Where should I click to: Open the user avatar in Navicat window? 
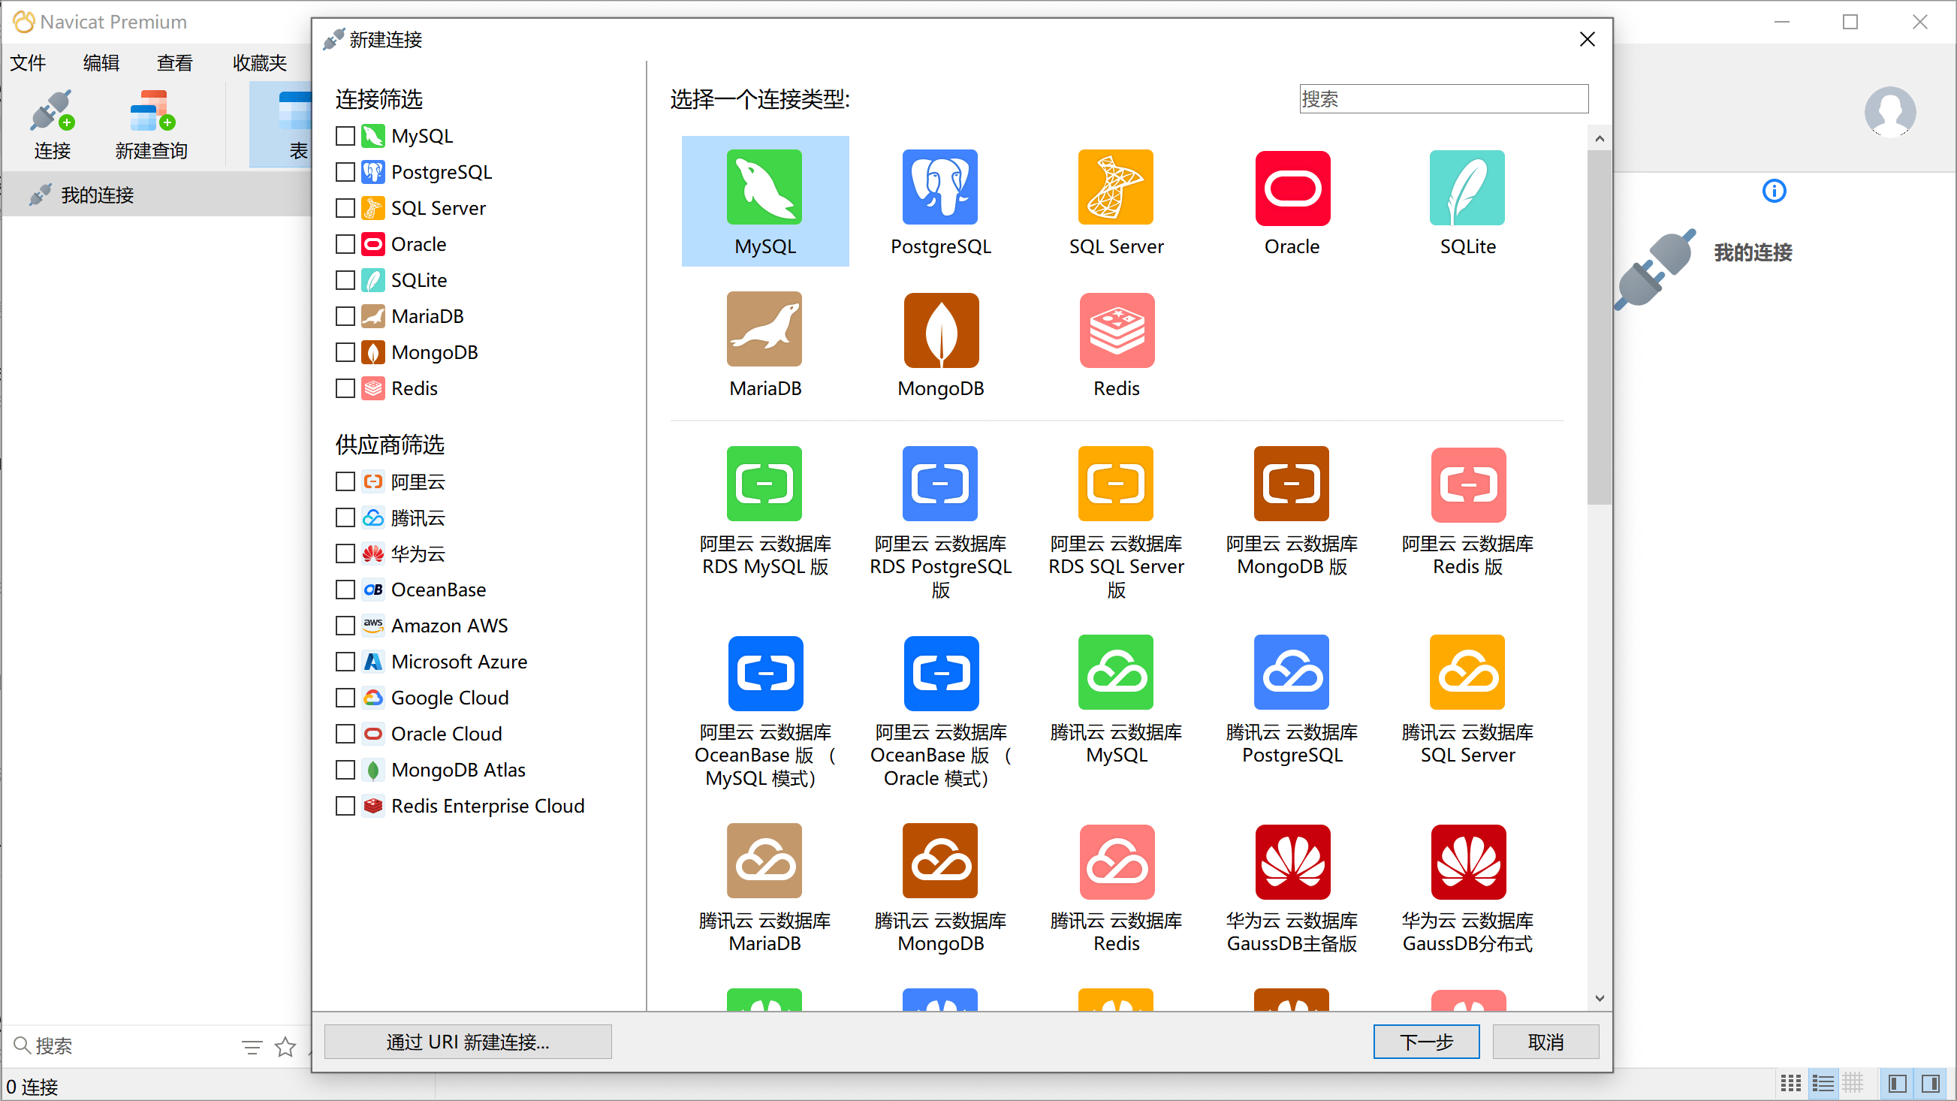coord(1889,111)
